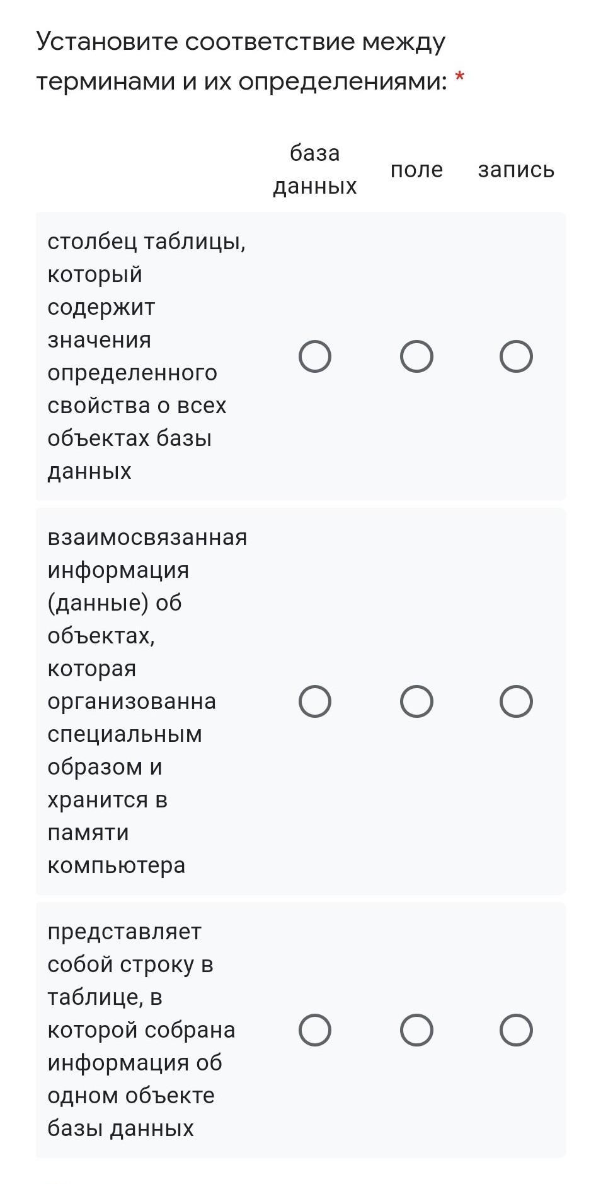This screenshot has height=1184, width=596.
Task: Click the words 'базы данных' ending the third definition
Action: pyautogui.click(x=121, y=1128)
